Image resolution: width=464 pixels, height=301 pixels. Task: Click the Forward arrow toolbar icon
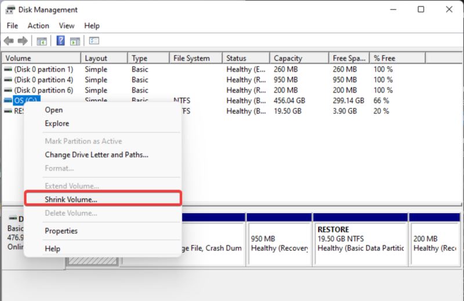(x=22, y=41)
